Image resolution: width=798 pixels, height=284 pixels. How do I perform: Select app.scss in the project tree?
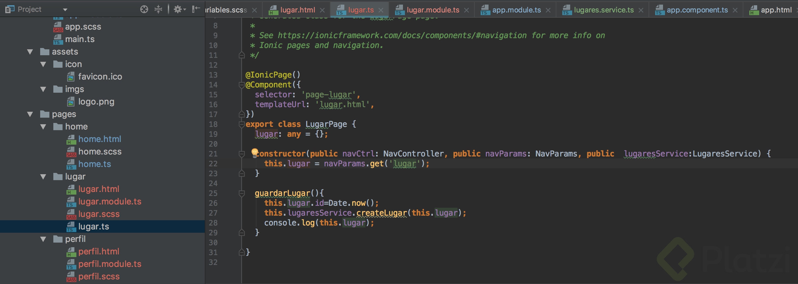coord(83,27)
